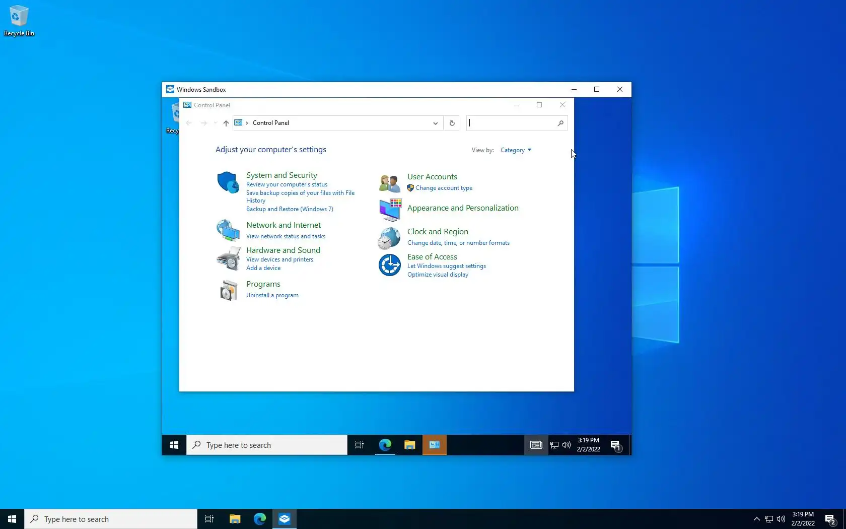
Task: Open File Explorer from Sandbox taskbar
Action: [410, 445]
